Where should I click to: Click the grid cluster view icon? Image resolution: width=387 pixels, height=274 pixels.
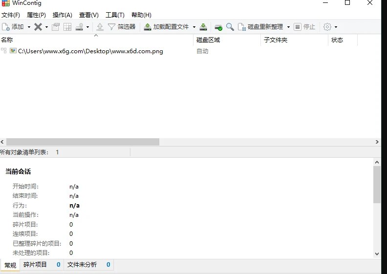click(x=67, y=27)
